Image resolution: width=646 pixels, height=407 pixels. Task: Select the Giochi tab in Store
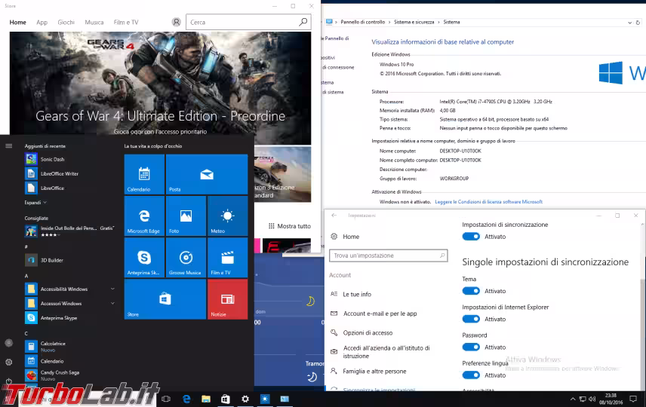[x=66, y=22]
